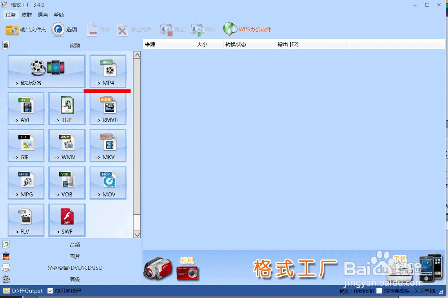Viewport: 448px width, 298px height.
Task: Toggle shutdown after conversion (关闭电脑) checkbox
Action: (379, 291)
